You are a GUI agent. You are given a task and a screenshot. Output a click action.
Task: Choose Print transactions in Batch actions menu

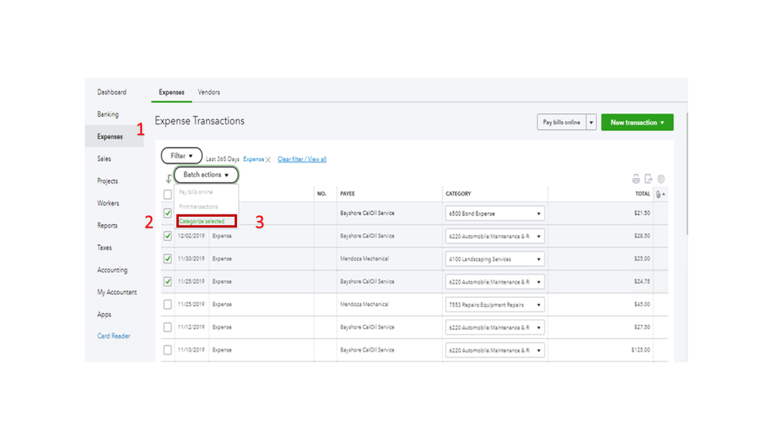pos(198,207)
